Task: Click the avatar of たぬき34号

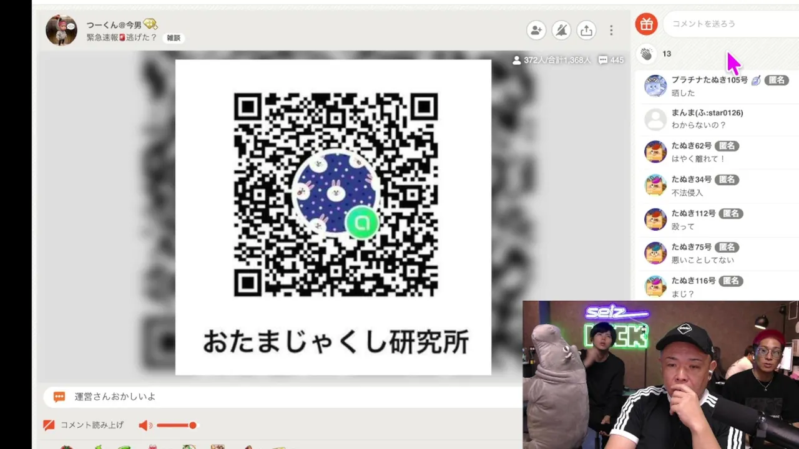Action: 655,185
